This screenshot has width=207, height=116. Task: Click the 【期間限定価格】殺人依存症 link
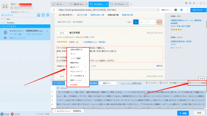[181, 42]
